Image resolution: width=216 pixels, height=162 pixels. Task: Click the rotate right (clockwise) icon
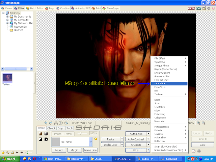point(51,123)
